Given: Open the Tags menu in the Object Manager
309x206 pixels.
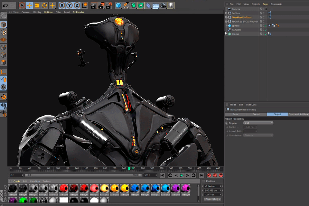Looking at the screenshot, I should point(265,4).
